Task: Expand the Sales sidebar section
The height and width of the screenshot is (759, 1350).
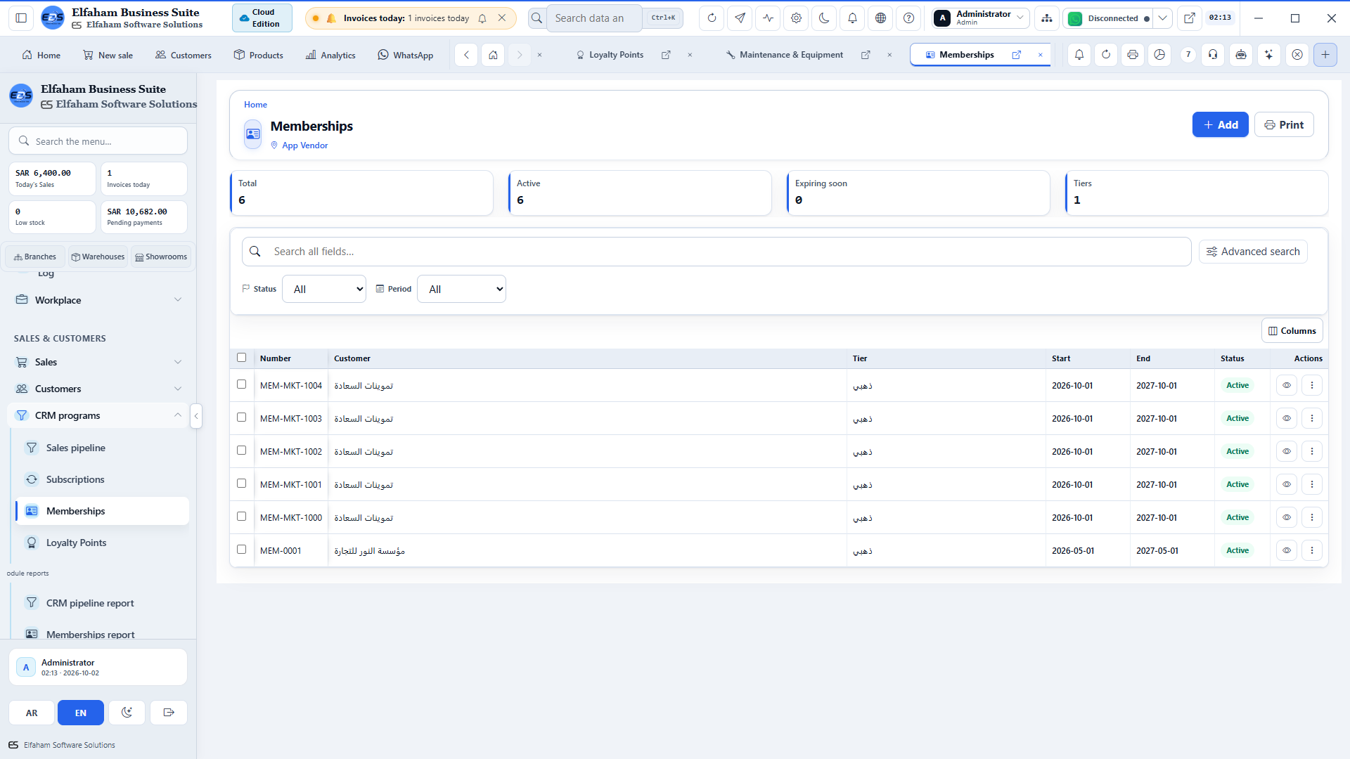Action: (98, 362)
